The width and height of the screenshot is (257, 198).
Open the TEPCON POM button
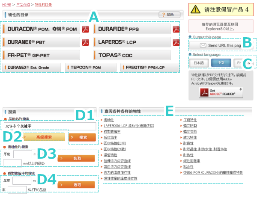[91, 68]
